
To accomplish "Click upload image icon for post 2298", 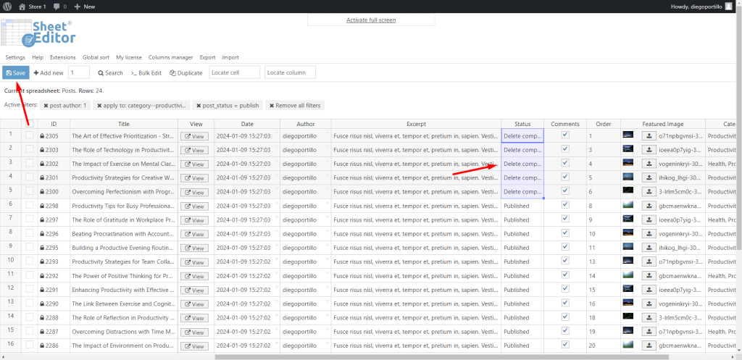I will 649,206.
